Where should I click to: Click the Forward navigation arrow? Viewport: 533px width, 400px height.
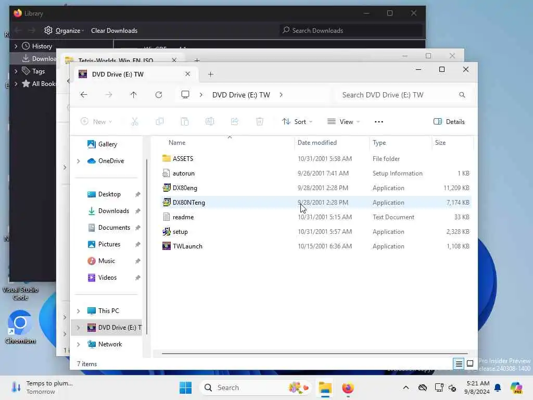(x=109, y=95)
